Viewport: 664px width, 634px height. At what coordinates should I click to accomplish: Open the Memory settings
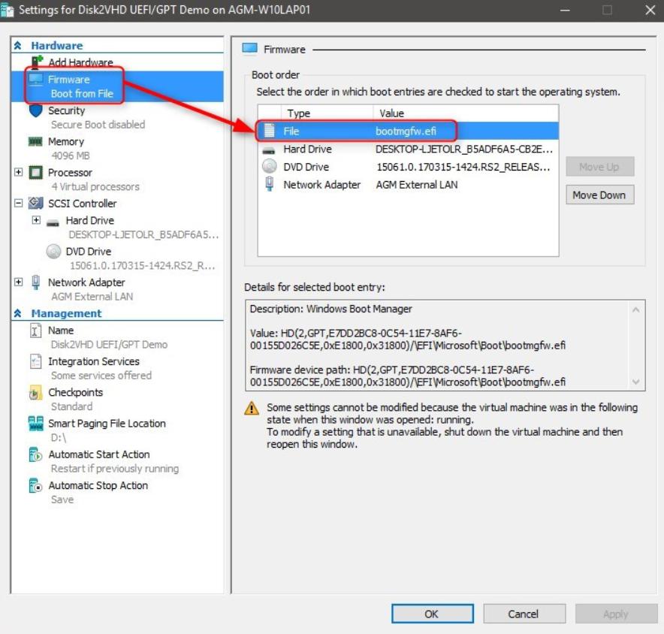pyautogui.click(x=66, y=141)
